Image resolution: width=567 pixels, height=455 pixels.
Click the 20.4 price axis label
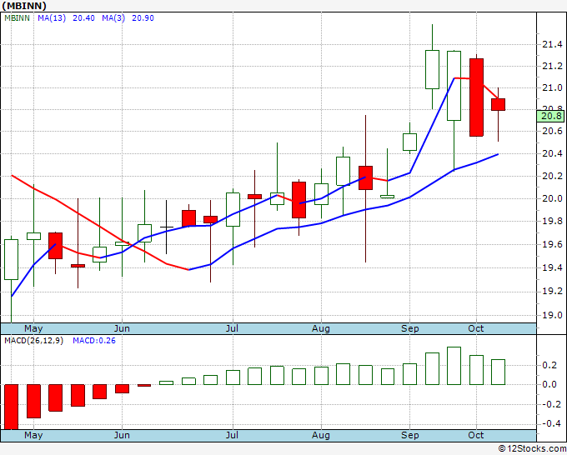click(552, 153)
